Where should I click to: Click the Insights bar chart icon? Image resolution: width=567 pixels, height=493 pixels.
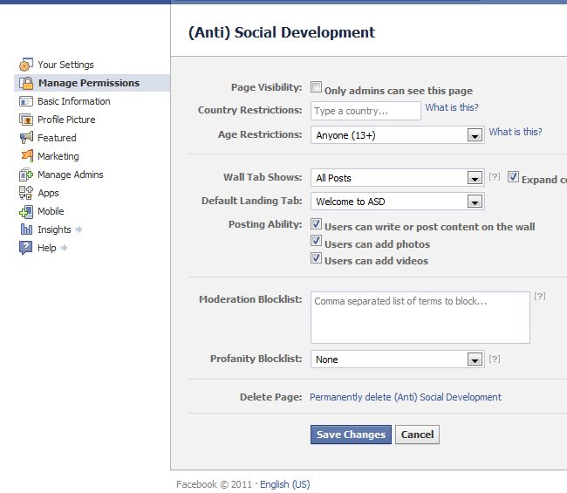26,229
